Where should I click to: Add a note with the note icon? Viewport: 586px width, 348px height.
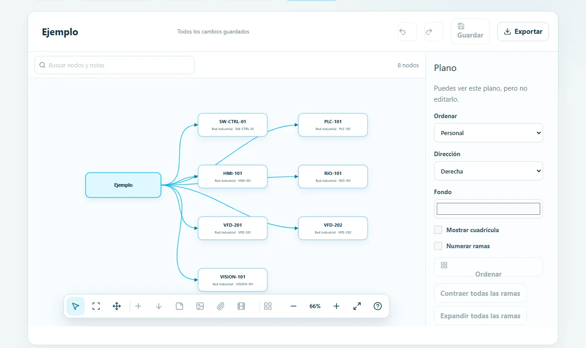179,306
